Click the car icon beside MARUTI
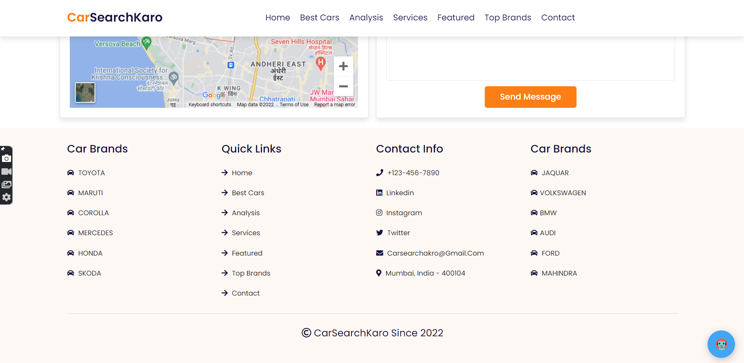744x363 pixels. pyautogui.click(x=71, y=192)
